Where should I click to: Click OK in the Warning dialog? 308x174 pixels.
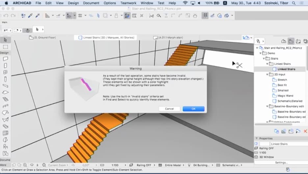(x=193, y=109)
